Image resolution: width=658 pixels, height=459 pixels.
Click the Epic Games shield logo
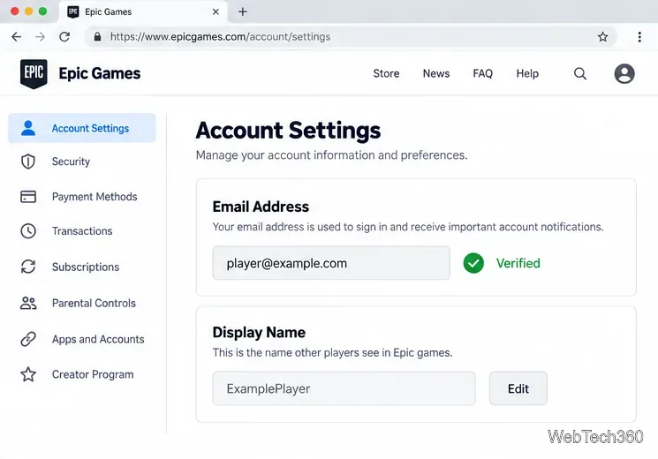(34, 74)
